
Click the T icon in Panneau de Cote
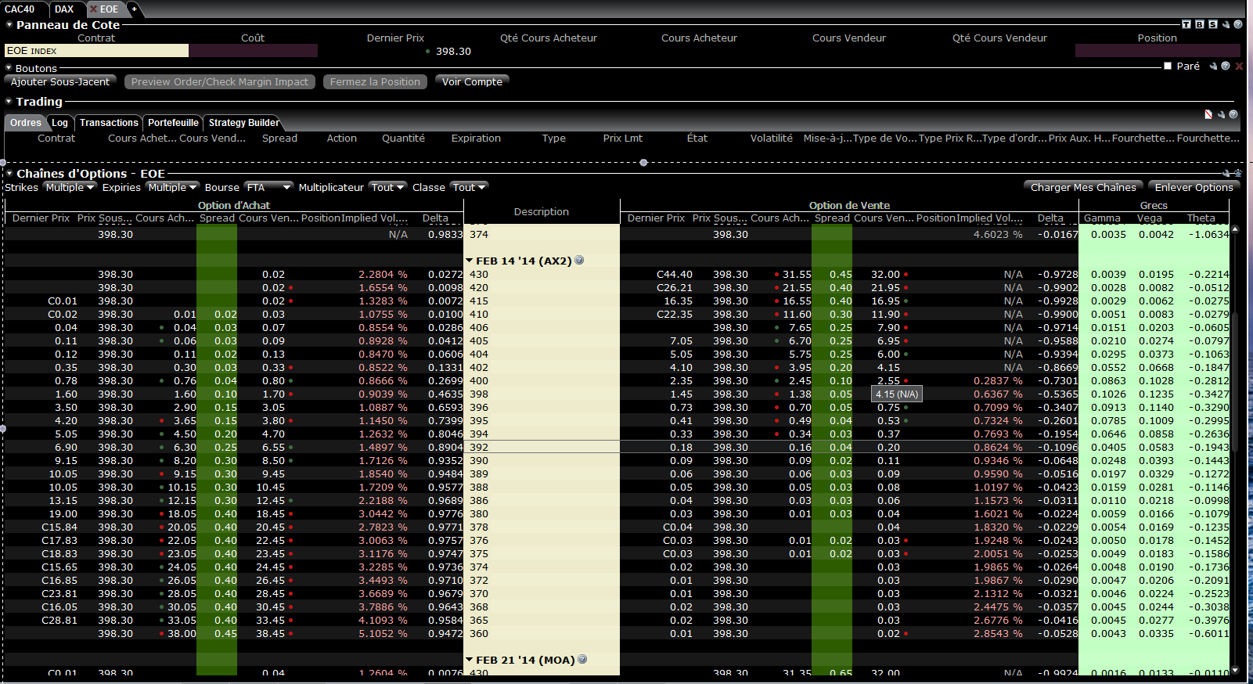pos(1186,24)
